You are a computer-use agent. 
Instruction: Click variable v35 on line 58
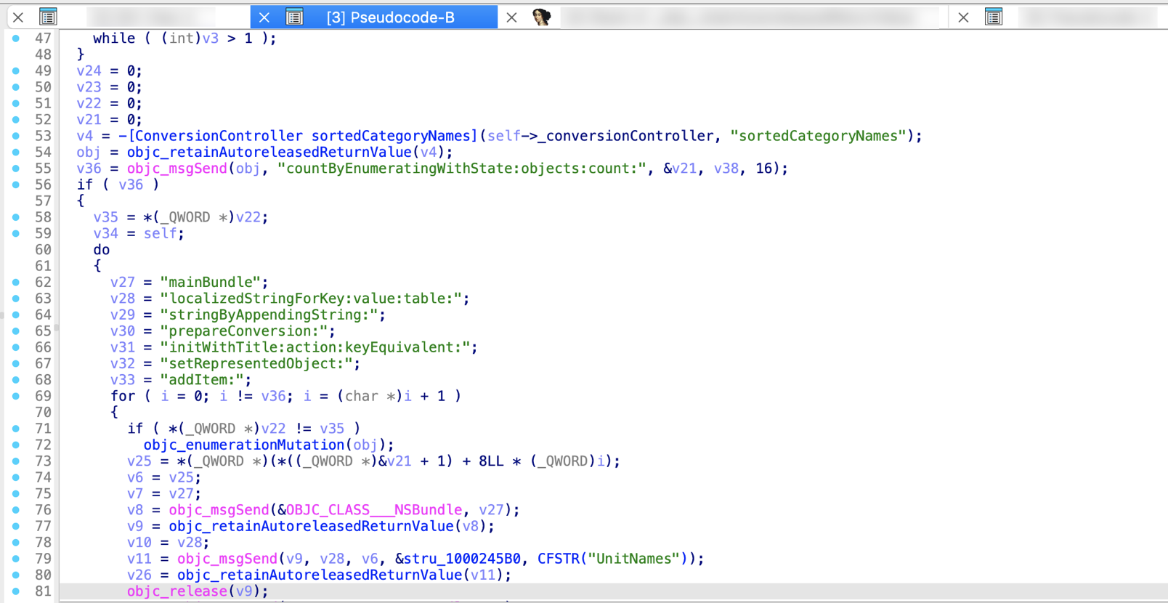tap(105, 217)
